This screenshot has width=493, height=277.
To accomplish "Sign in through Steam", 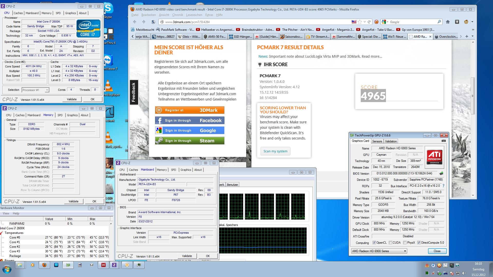I will (x=189, y=141).
